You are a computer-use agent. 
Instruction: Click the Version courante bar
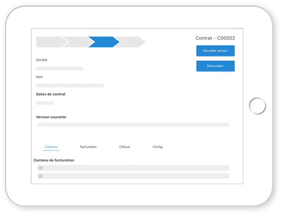point(133,125)
